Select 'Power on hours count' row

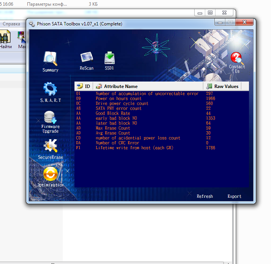(x=162, y=99)
